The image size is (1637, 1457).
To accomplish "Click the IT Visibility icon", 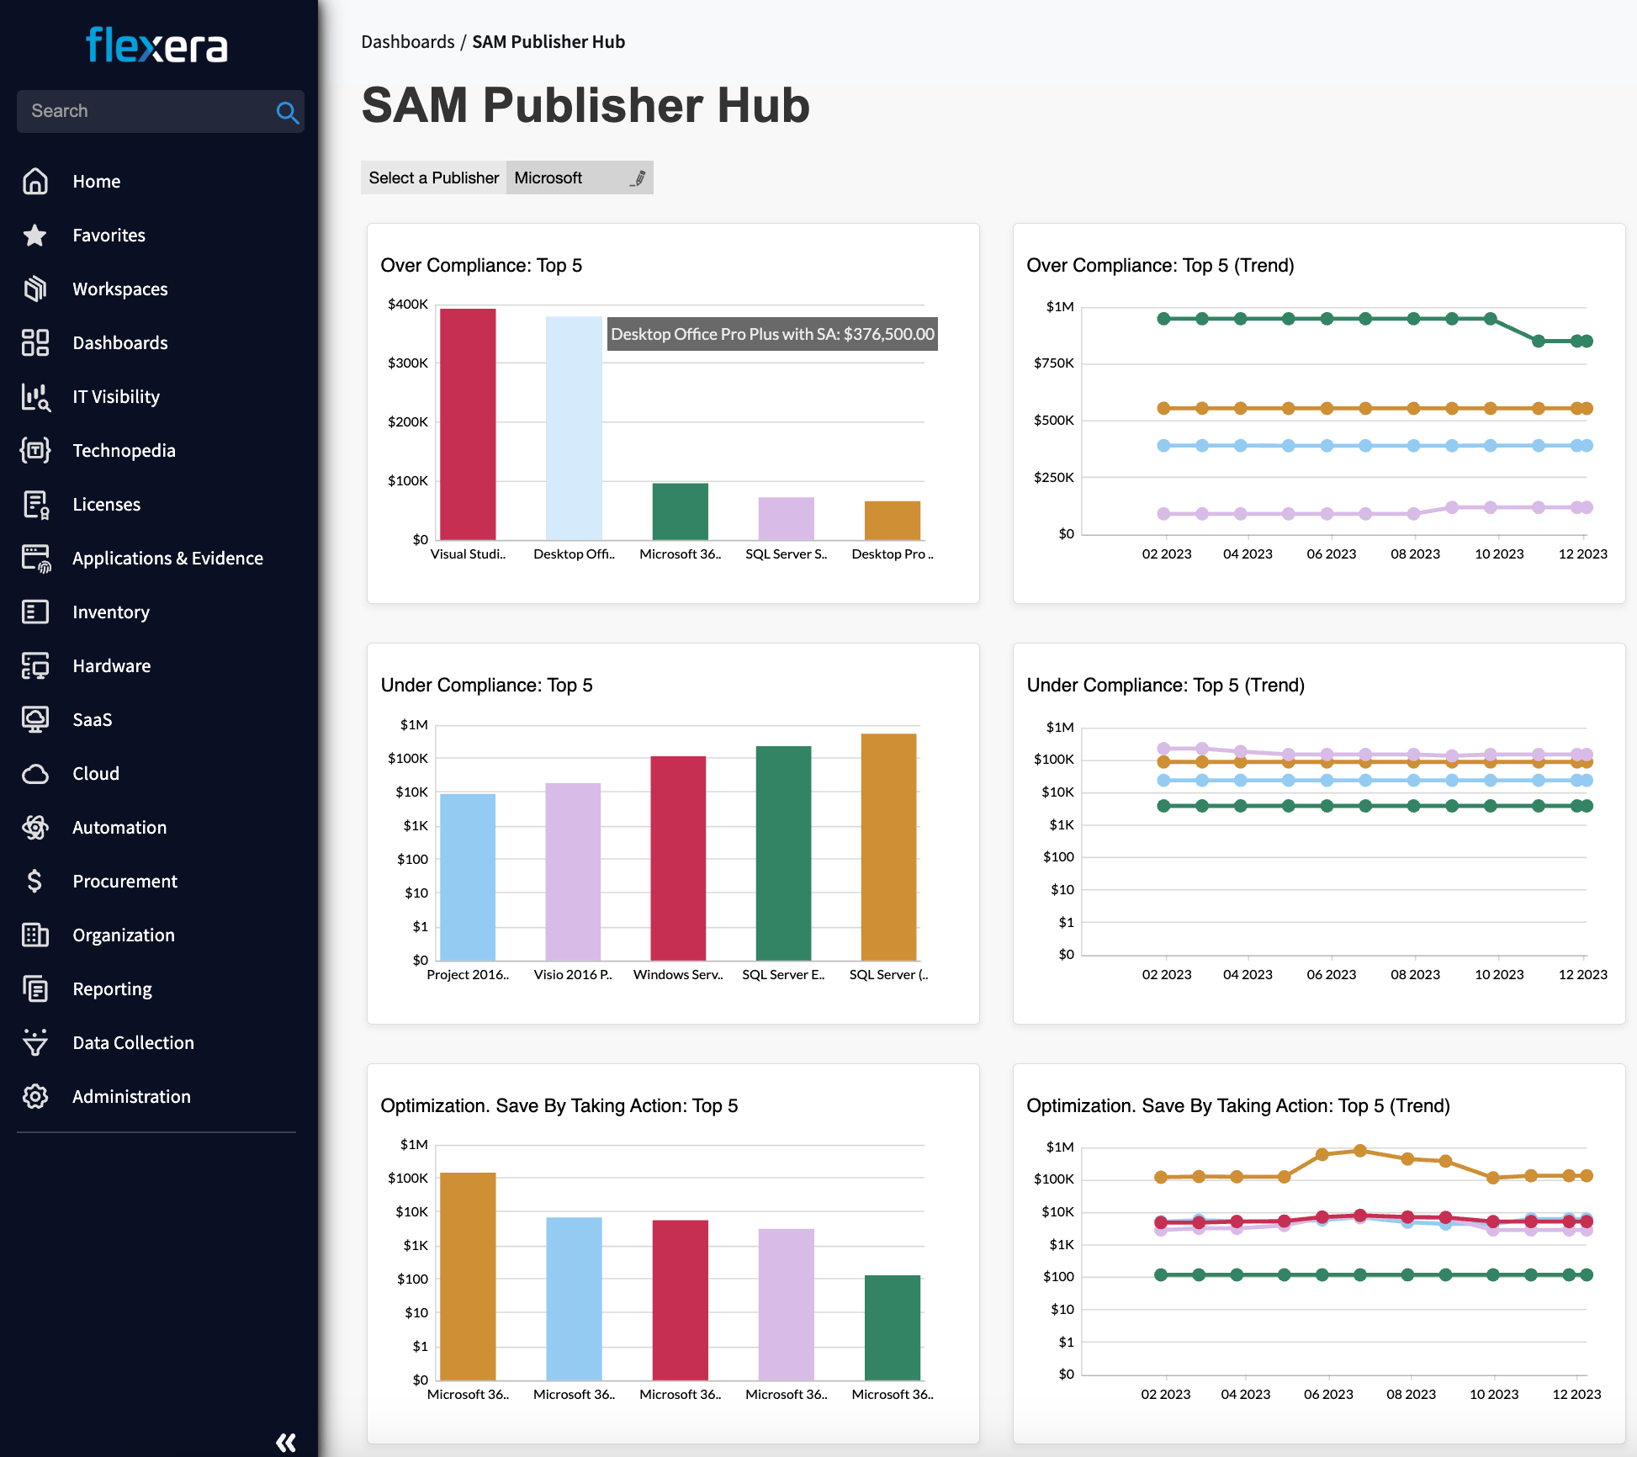I will pos(38,395).
